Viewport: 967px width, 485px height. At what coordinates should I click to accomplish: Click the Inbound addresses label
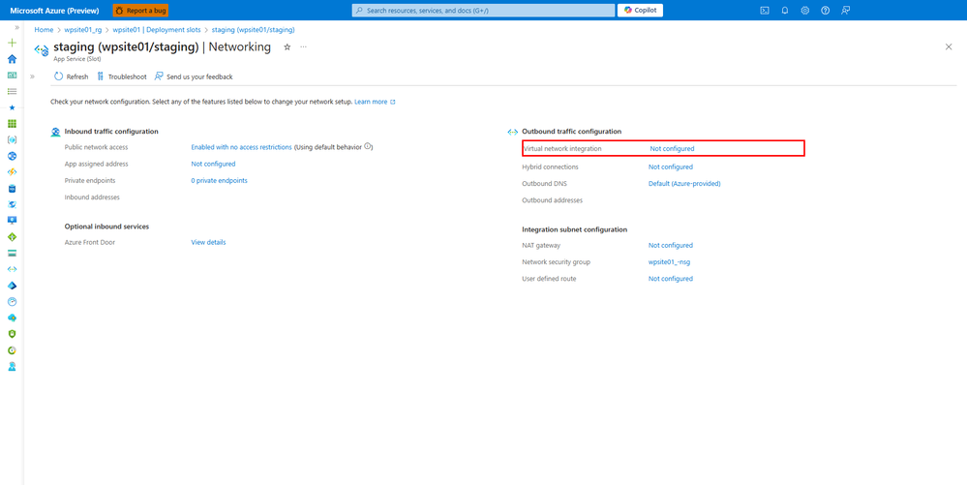click(92, 197)
